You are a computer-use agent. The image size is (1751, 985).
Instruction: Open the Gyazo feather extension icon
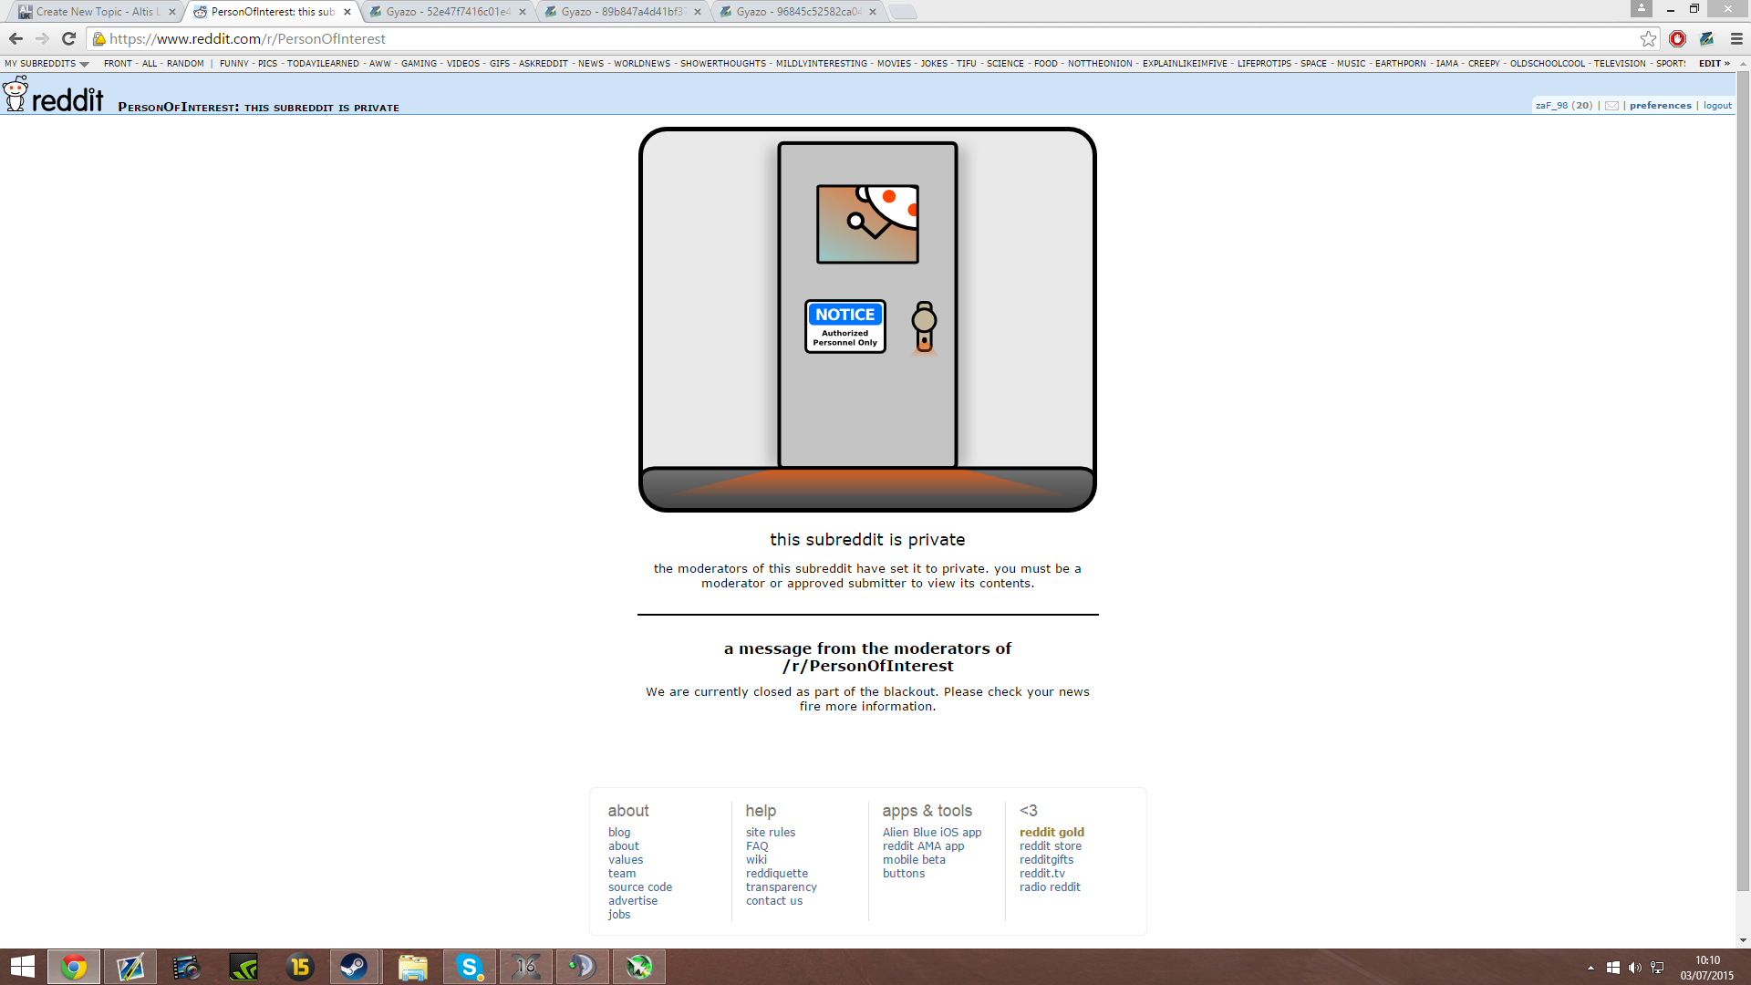pyautogui.click(x=1706, y=38)
